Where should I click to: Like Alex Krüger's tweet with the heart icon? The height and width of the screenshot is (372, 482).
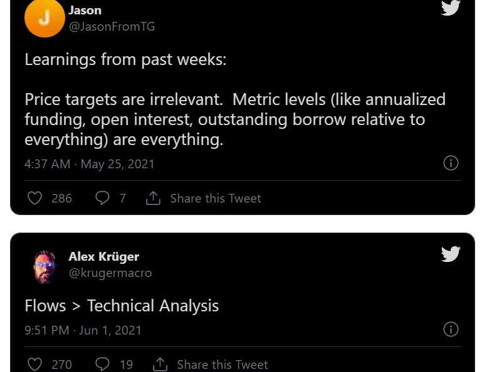point(35,364)
